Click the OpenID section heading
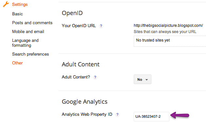The image size is (206, 122). pyautogui.click(x=72, y=13)
